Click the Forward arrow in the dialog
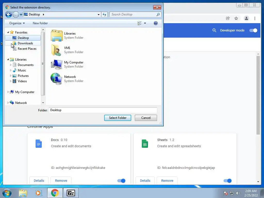264x198 pixels. tap(16, 14)
